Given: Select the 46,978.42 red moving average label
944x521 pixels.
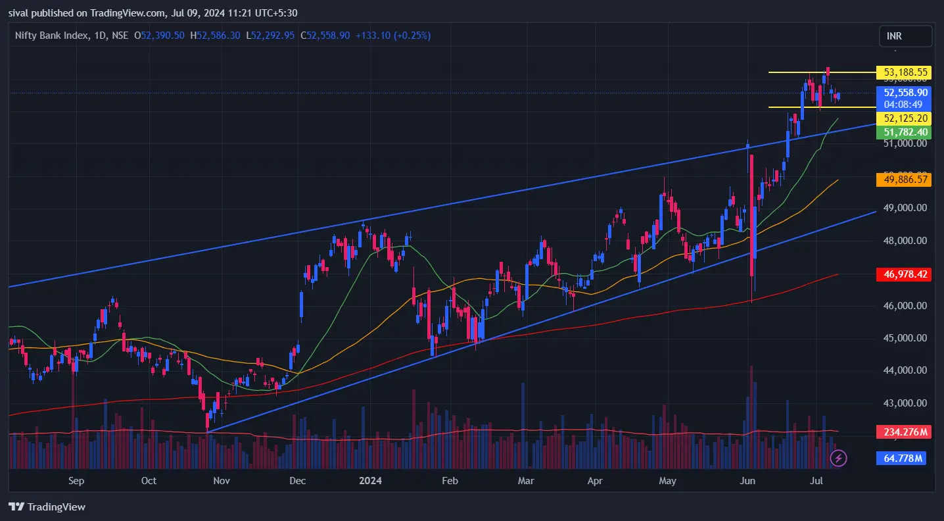Looking at the screenshot, I should point(905,274).
